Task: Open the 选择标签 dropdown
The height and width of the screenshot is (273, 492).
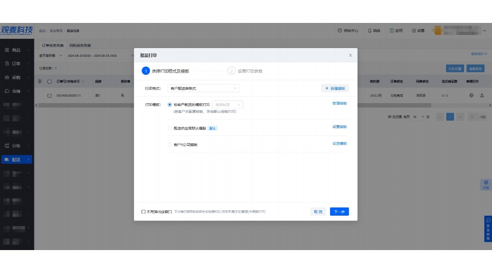Action: coord(227,104)
